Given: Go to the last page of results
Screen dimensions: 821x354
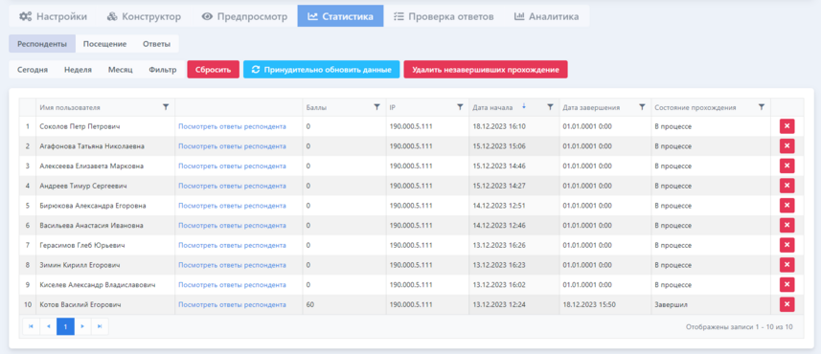Looking at the screenshot, I should point(100,326).
